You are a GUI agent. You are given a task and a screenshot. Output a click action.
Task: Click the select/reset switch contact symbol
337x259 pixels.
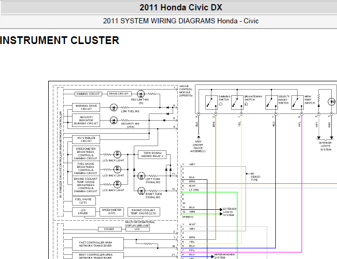click(272, 103)
